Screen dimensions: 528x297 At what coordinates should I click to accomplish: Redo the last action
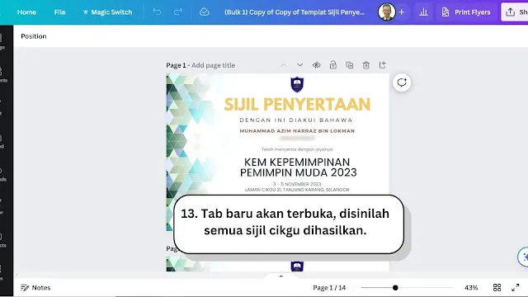click(x=178, y=12)
